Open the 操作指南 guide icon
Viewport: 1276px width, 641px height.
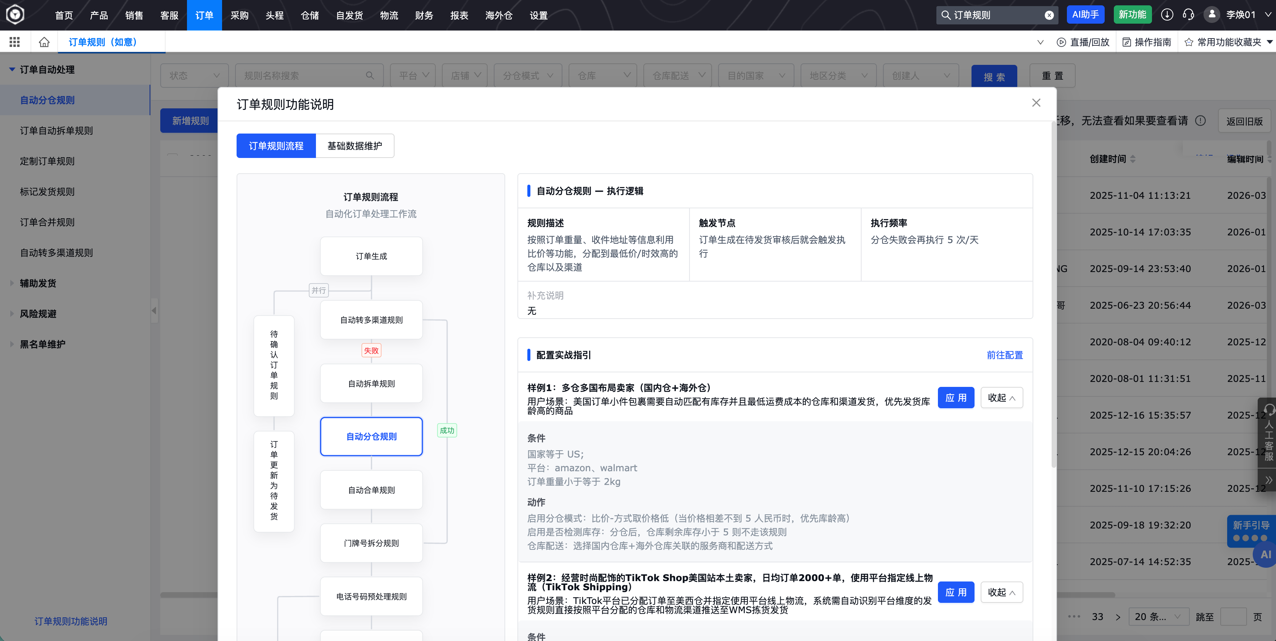click(x=1126, y=42)
